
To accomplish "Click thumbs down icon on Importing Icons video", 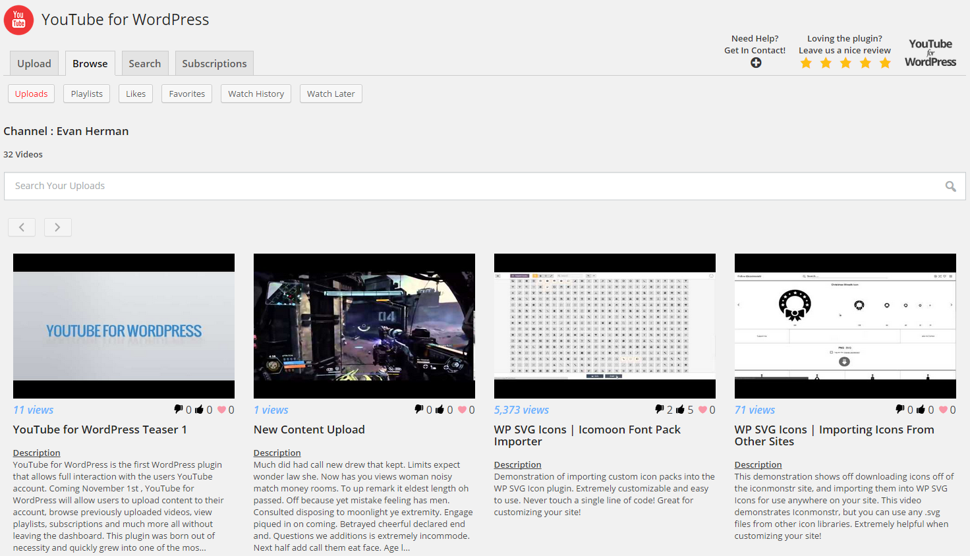I will click(x=900, y=409).
